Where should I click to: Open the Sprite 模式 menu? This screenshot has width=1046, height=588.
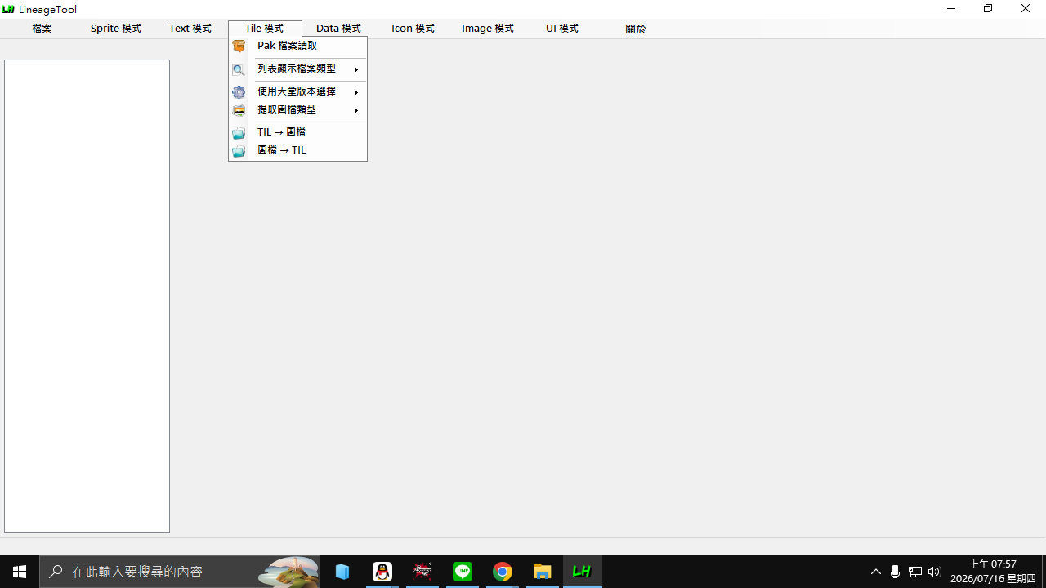pyautogui.click(x=115, y=29)
